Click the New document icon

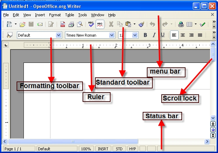tap(9, 24)
